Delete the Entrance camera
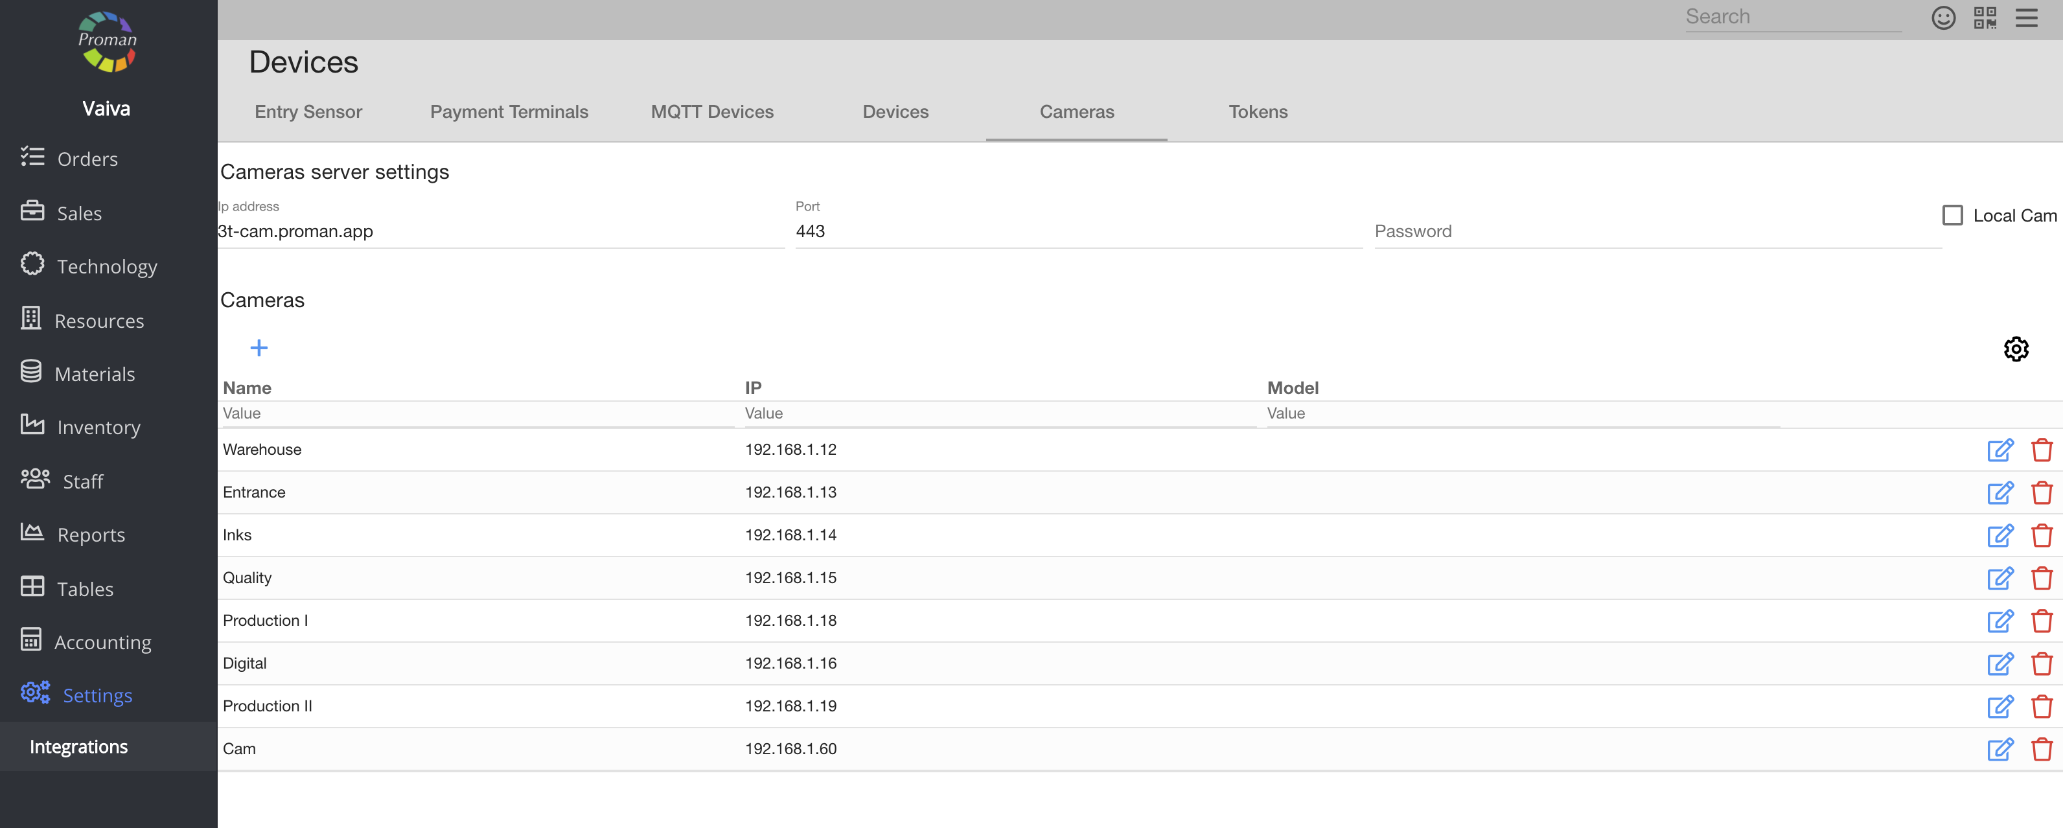The width and height of the screenshot is (2063, 828). click(2042, 492)
